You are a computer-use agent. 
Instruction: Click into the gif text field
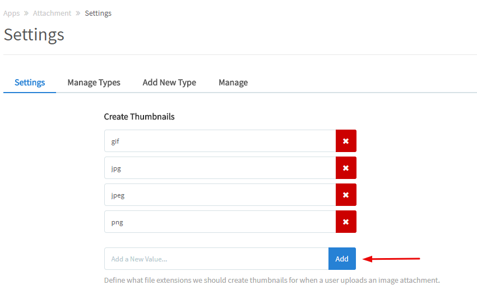point(220,141)
